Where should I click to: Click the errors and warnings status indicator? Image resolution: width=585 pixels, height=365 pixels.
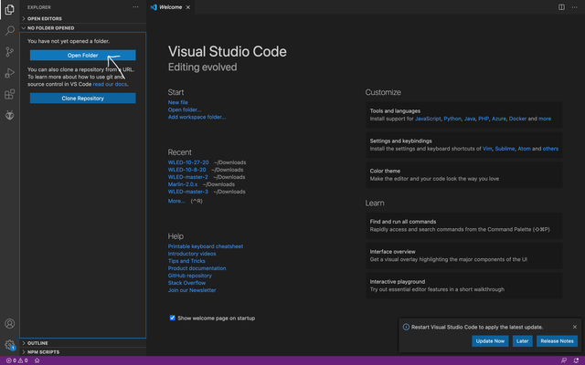16,360
